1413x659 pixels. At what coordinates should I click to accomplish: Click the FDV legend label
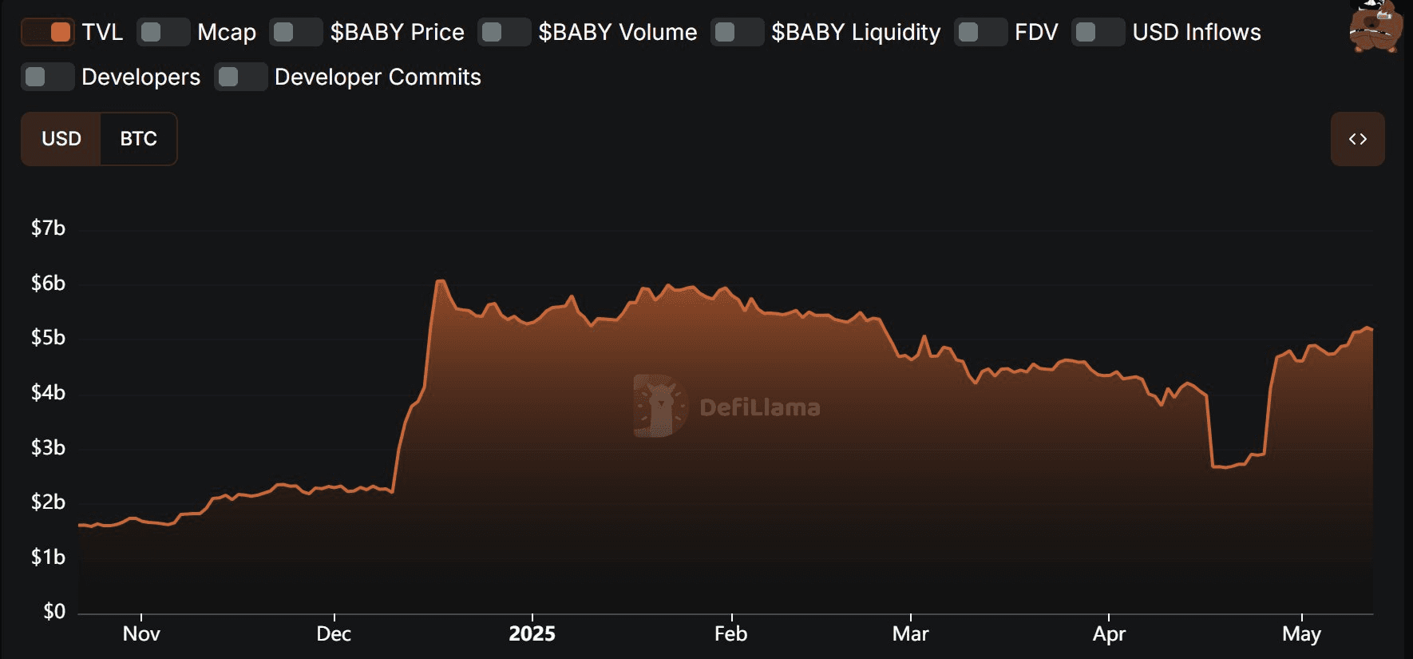coord(1036,32)
